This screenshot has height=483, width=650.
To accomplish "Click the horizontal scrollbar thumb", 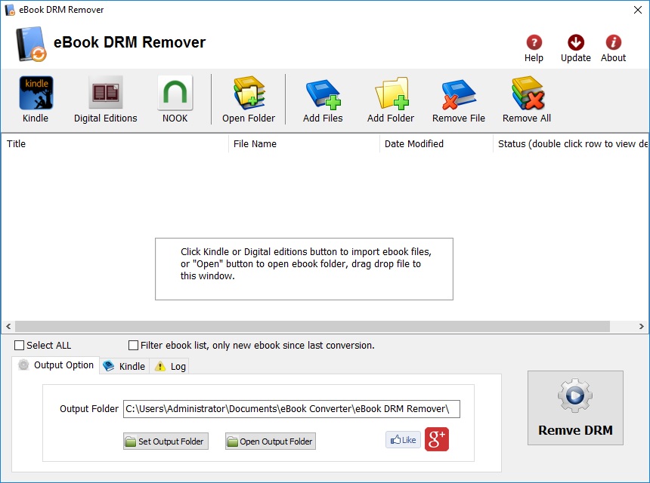I will click(x=313, y=326).
